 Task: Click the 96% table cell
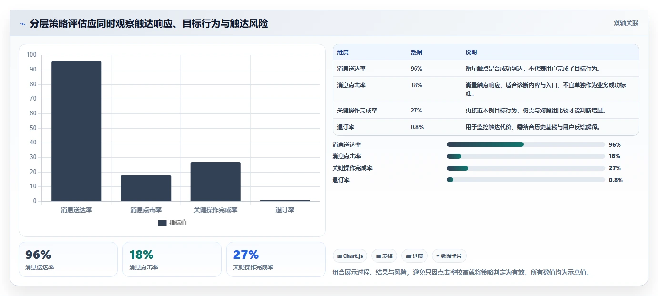click(416, 69)
